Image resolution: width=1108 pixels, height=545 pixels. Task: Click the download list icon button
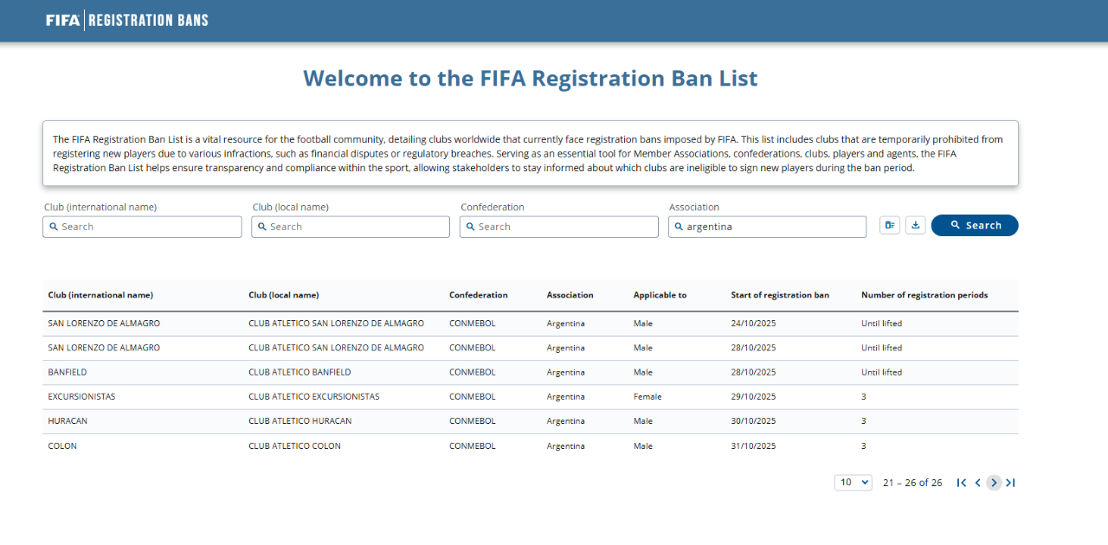pos(915,226)
